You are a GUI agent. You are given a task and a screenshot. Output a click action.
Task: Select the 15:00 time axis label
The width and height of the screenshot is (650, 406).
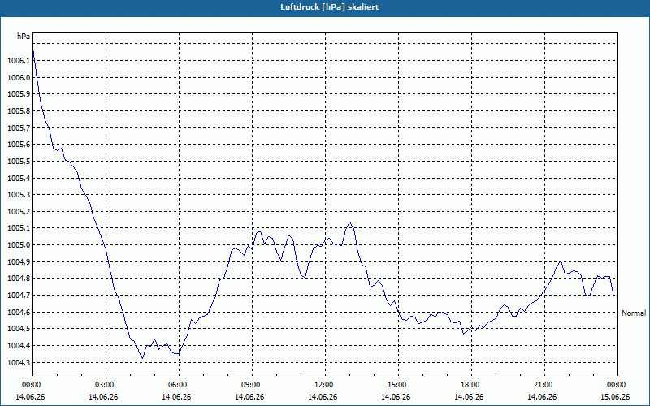pos(398,385)
